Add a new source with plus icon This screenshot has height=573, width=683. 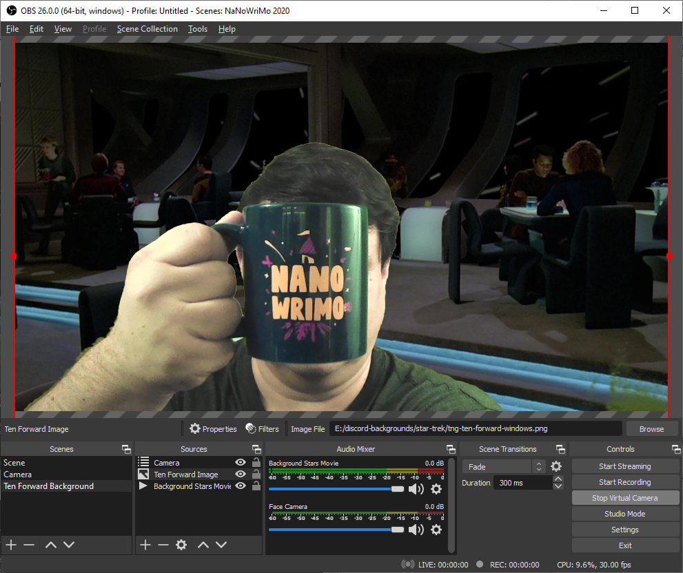145,545
